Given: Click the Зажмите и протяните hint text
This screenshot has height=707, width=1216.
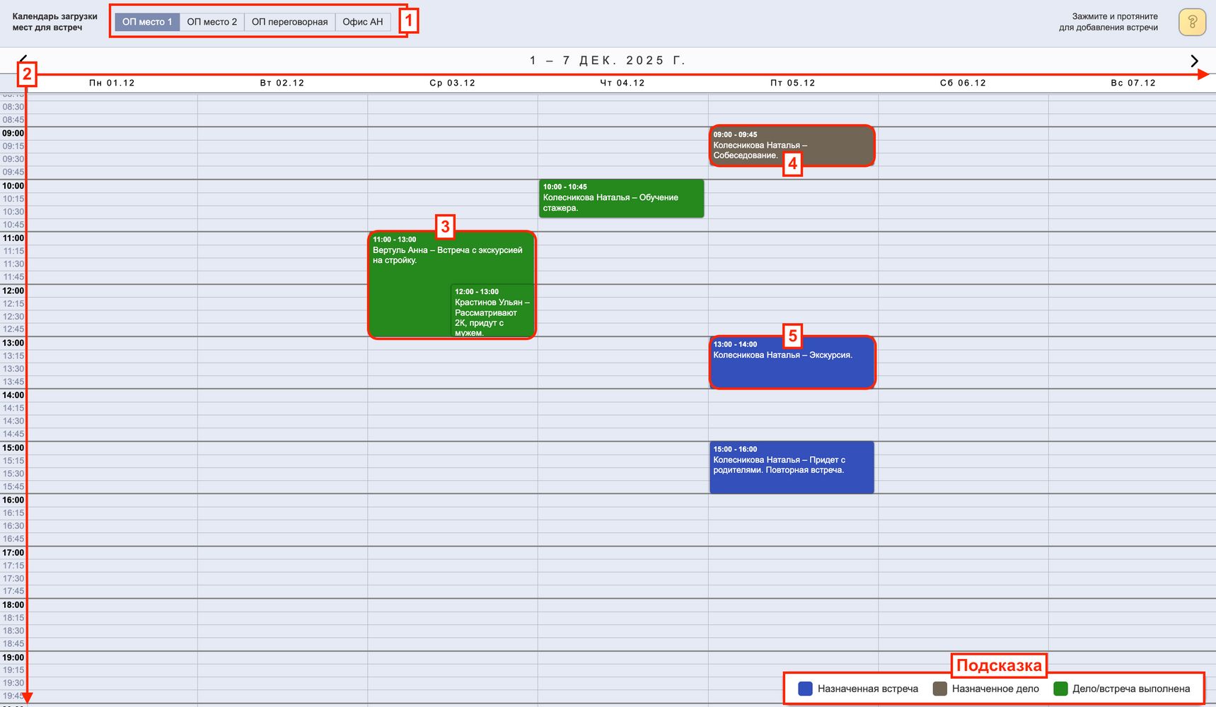Looking at the screenshot, I should pos(1108,22).
